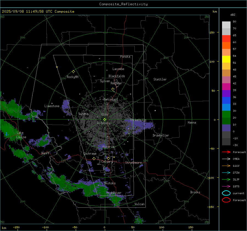Click the Blackfalds city label

coord(117,76)
